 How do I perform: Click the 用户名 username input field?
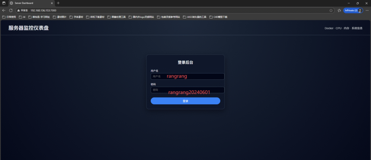pos(187,76)
